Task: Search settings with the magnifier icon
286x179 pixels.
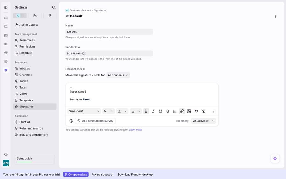Action: pyautogui.click(x=54, y=7)
